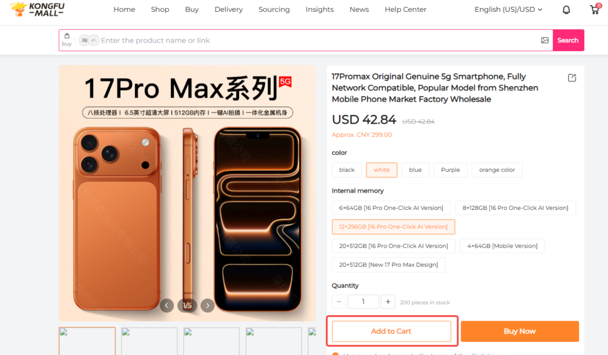Click the product name search field
Screen dimensions: 608x355
pyautogui.click(x=318, y=40)
